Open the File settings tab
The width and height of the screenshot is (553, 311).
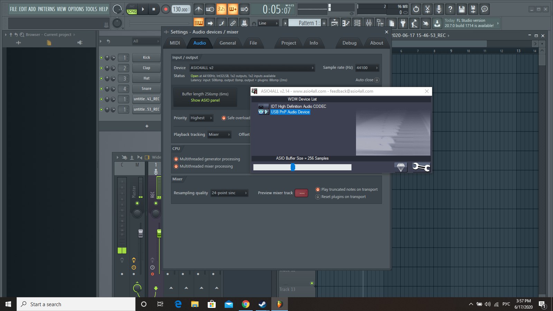coord(253,43)
